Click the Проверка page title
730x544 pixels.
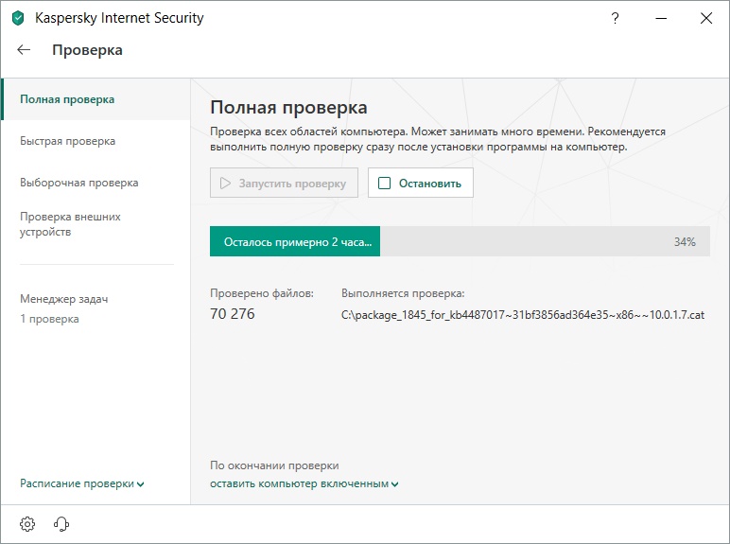[88, 50]
